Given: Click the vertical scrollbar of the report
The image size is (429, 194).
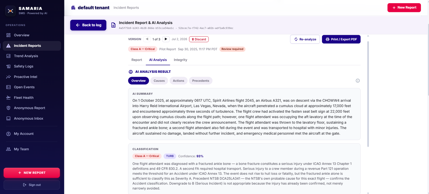Looking at the screenshot, I should [368, 94].
